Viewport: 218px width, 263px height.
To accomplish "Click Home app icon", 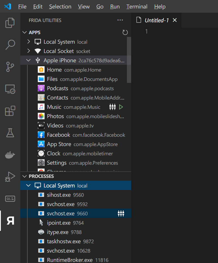I will coord(41,70).
